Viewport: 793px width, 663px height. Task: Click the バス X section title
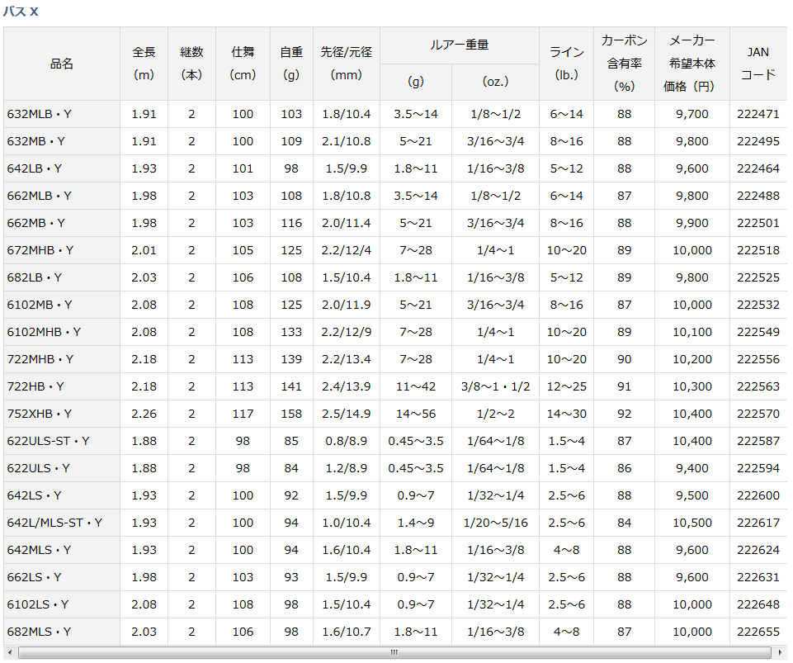tap(21, 12)
